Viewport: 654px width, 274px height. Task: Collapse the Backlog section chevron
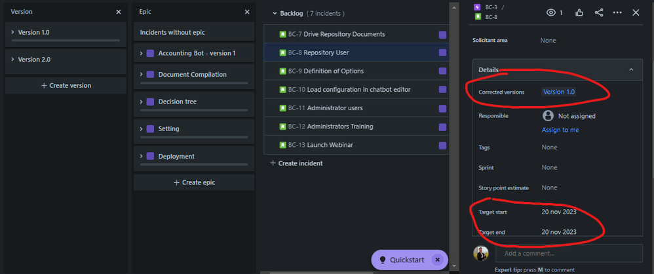pyautogui.click(x=275, y=13)
